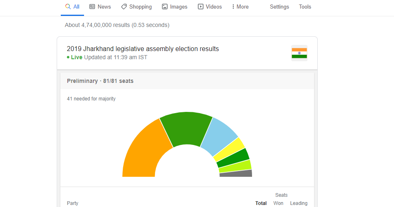Click the Shopping tag icon

(124, 7)
